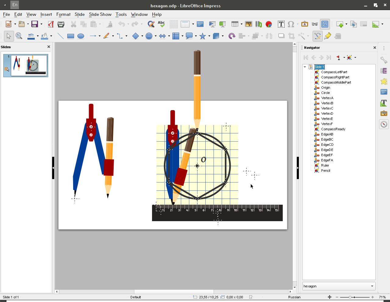Select the Pencil object in Navigator

325,171
